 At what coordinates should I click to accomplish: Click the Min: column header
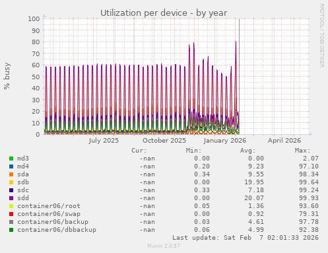click(x=193, y=151)
